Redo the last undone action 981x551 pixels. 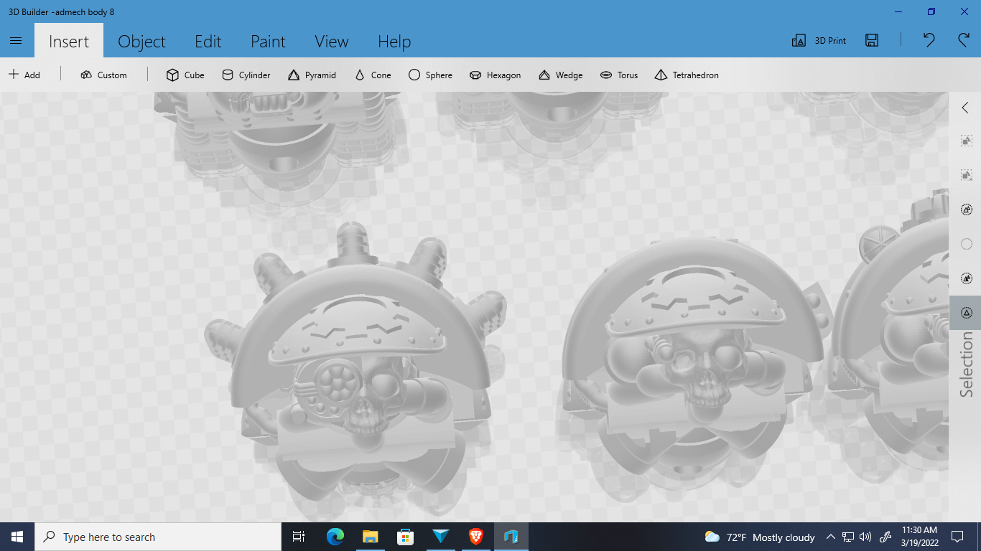[x=964, y=40]
